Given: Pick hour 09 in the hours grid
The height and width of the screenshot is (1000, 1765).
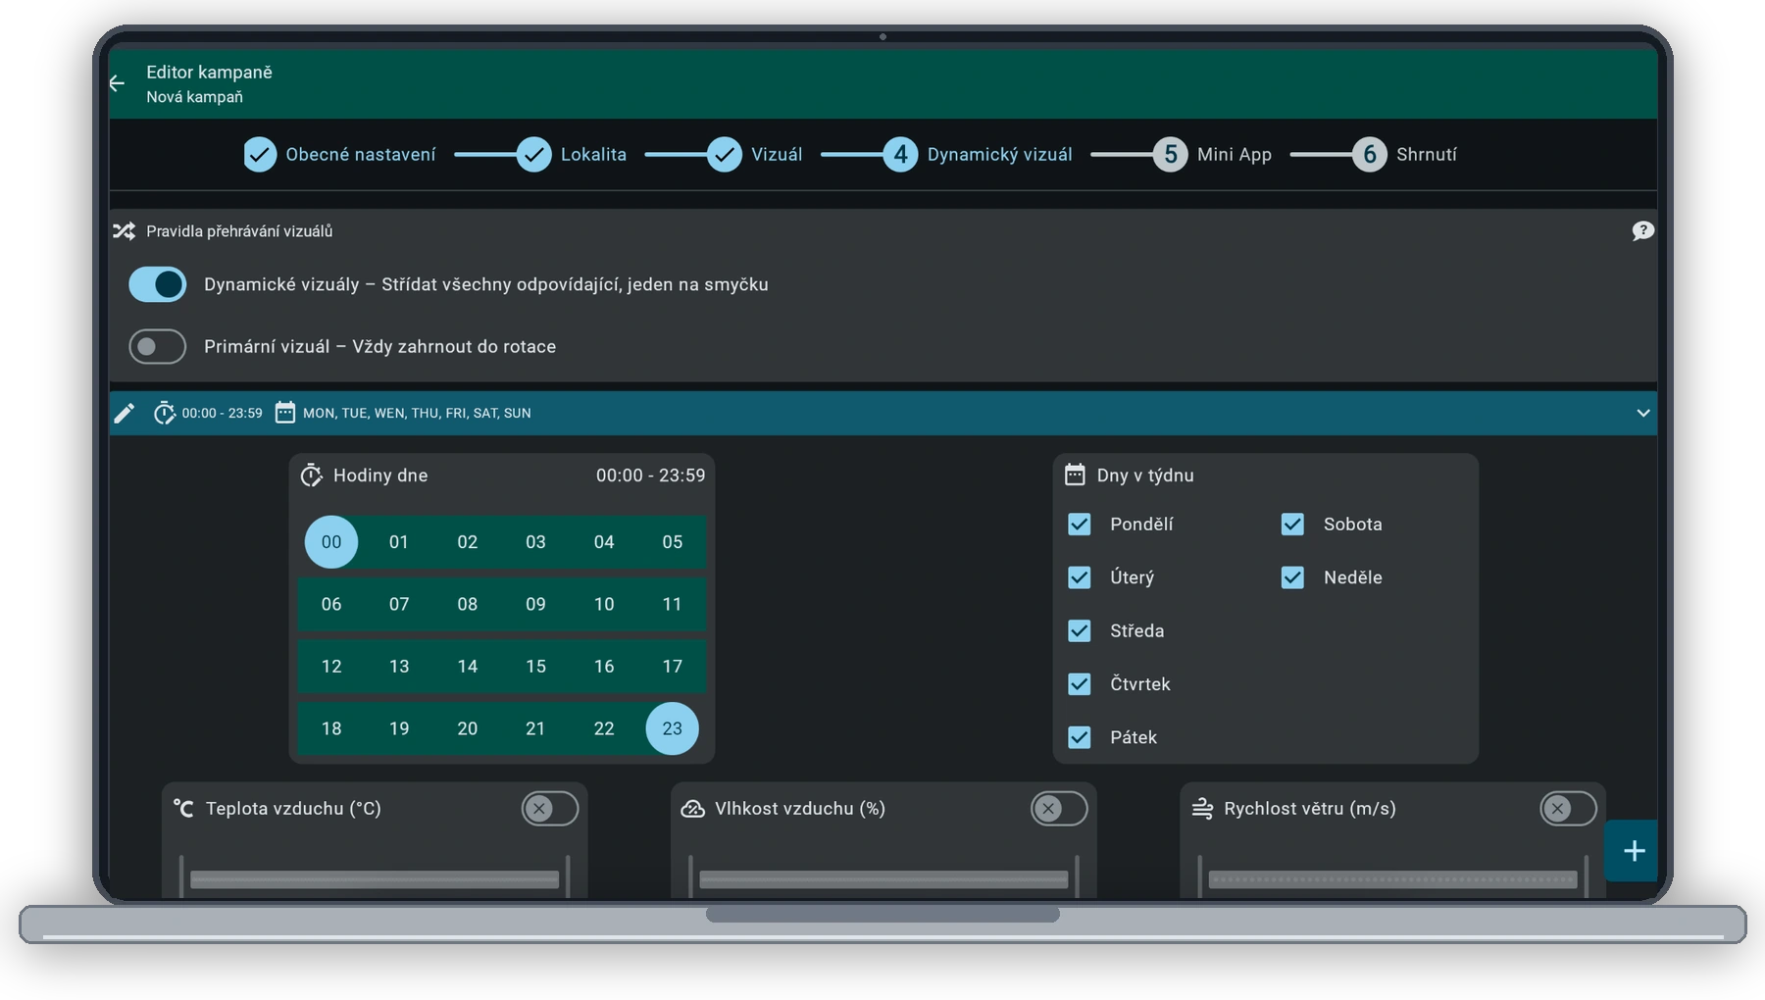Looking at the screenshot, I should pyautogui.click(x=535, y=604).
